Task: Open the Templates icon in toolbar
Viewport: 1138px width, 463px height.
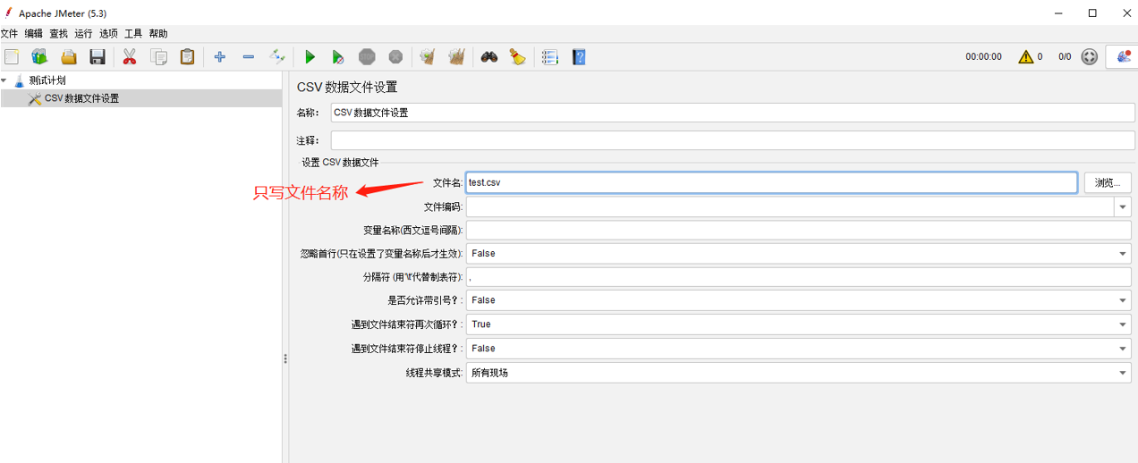Action: pyautogui.click(x=39, y=56)
